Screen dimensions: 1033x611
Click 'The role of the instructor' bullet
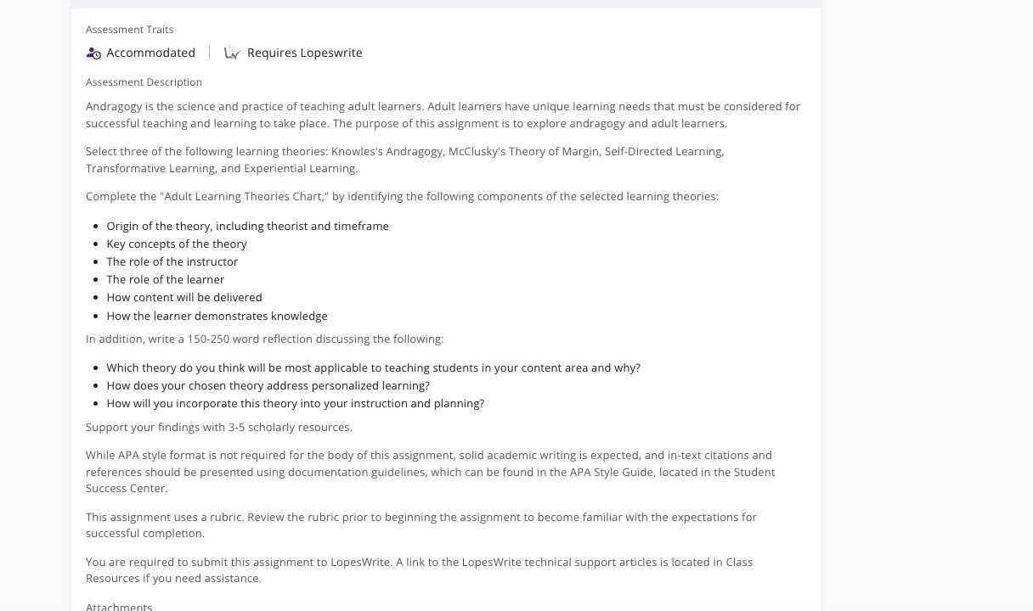pos(172,261)
